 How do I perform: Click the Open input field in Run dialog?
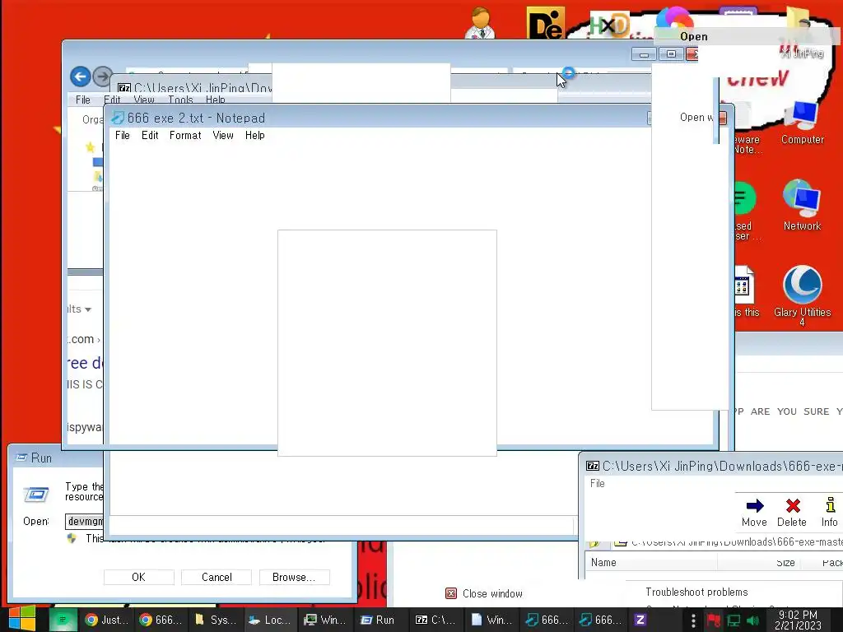[x=85, y=521]
